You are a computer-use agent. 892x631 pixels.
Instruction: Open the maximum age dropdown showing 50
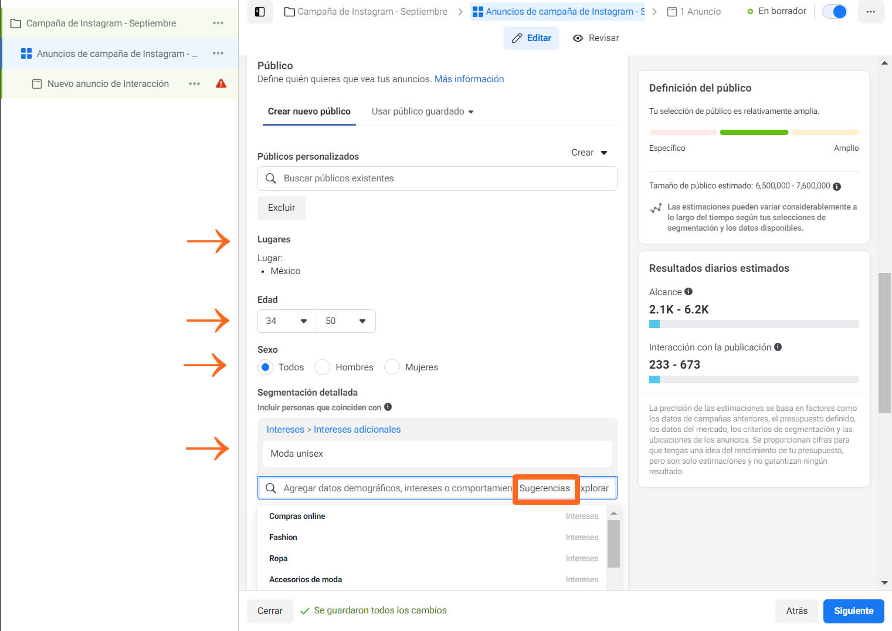tap(346, 321)
